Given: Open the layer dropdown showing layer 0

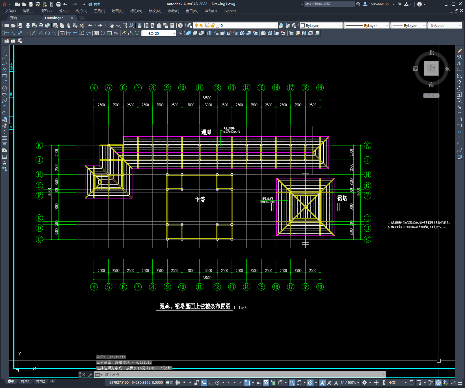Looking at the screenshot, I should pyautogui.click(x=235, y=25).
